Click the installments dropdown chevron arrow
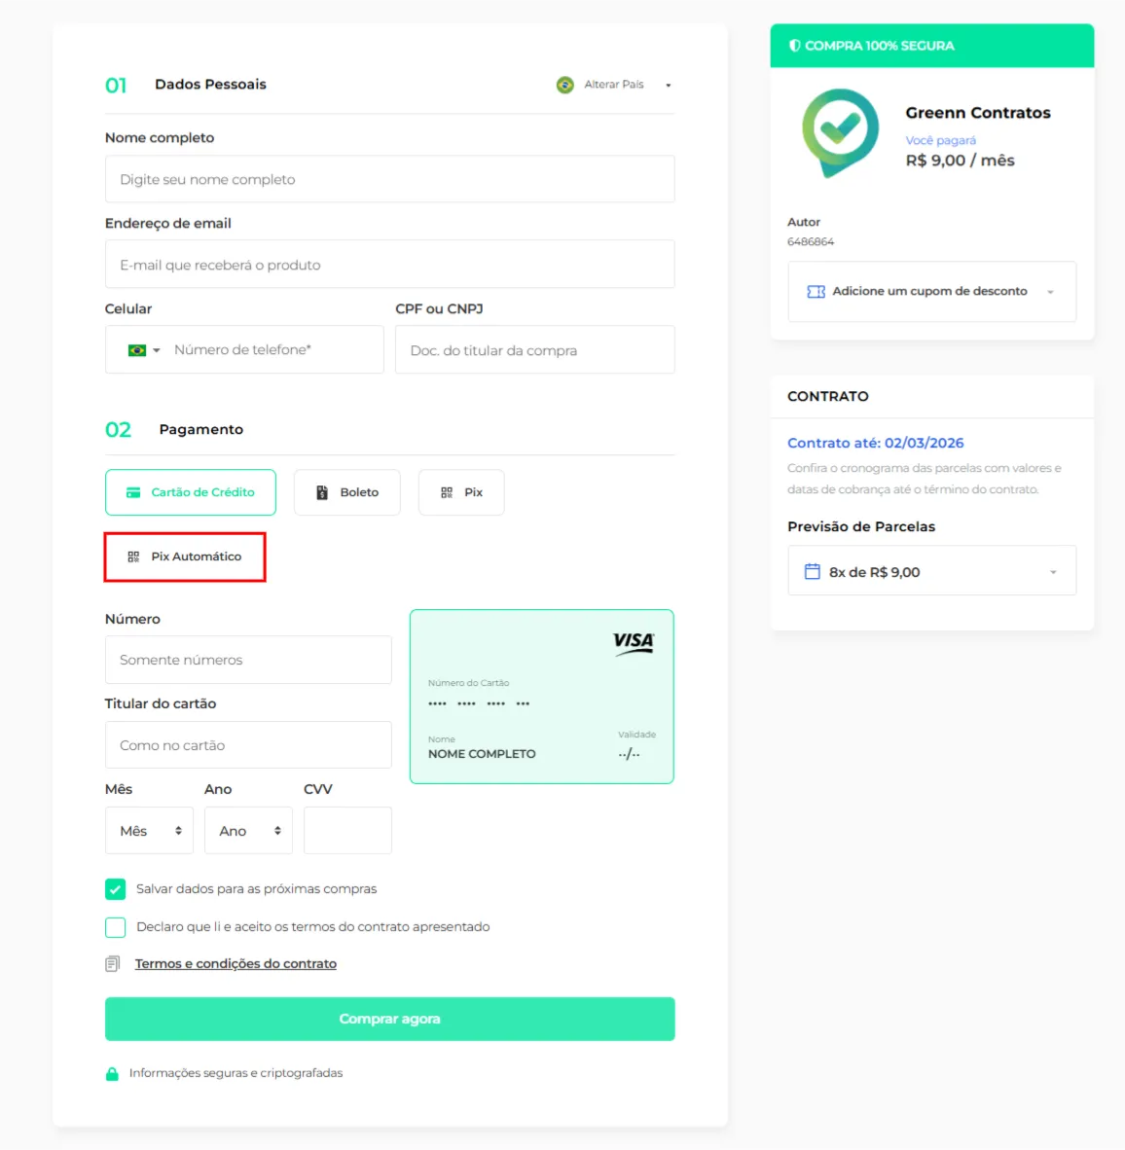The image size is (1125, 1150). click(1053, 572)
